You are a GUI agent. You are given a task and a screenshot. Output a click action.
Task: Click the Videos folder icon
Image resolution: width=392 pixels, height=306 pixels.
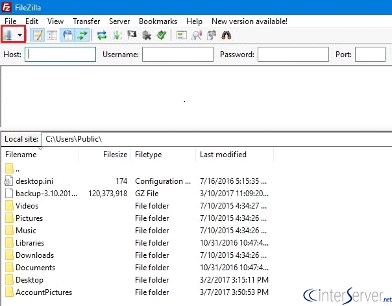pyautogui.click(x=9, y=206)
